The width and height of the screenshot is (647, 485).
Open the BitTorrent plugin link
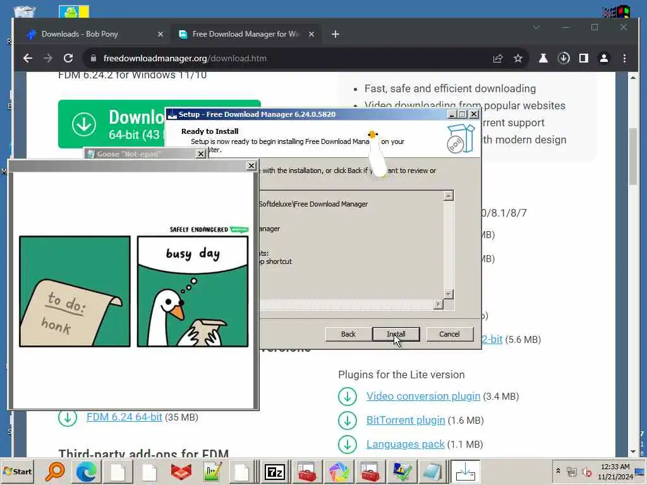point(406,420)
